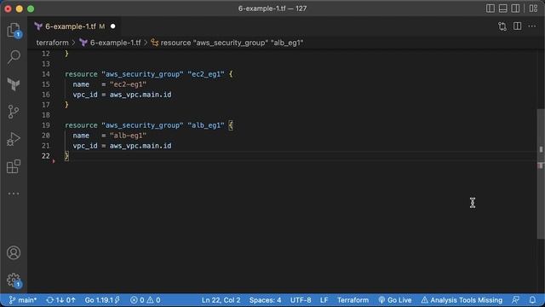Open editor More Actions menu
This screenshot has width=545, height=307.
tap(532, 26)
